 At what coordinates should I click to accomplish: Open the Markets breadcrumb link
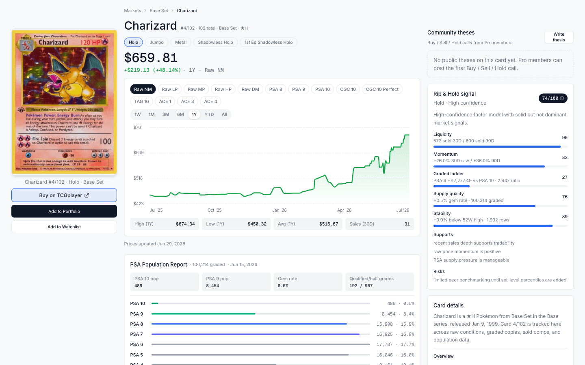point(132,11)
